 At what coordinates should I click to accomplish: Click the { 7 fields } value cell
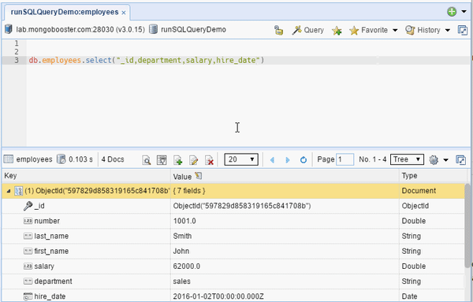[285, 191]
